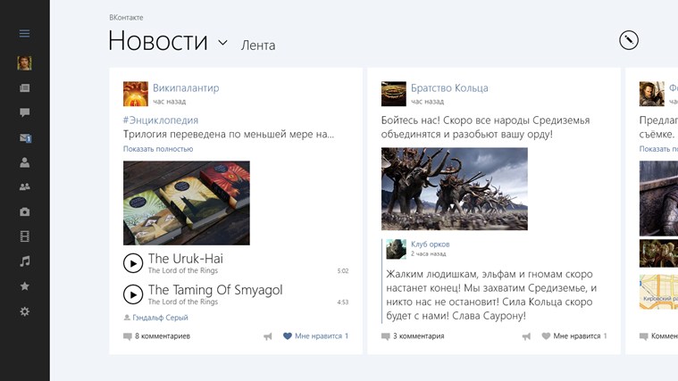This screenshot has height=381, width=678.
Task: Open messages envelope with unread badge
Action: coord(26,137)
